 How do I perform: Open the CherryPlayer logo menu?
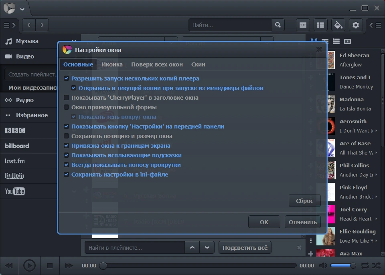pos(9,8)
